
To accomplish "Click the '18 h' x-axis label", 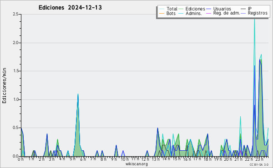I will tap(207, 159).
